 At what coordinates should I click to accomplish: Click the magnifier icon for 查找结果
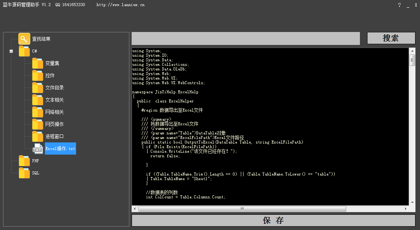(24, 39)
